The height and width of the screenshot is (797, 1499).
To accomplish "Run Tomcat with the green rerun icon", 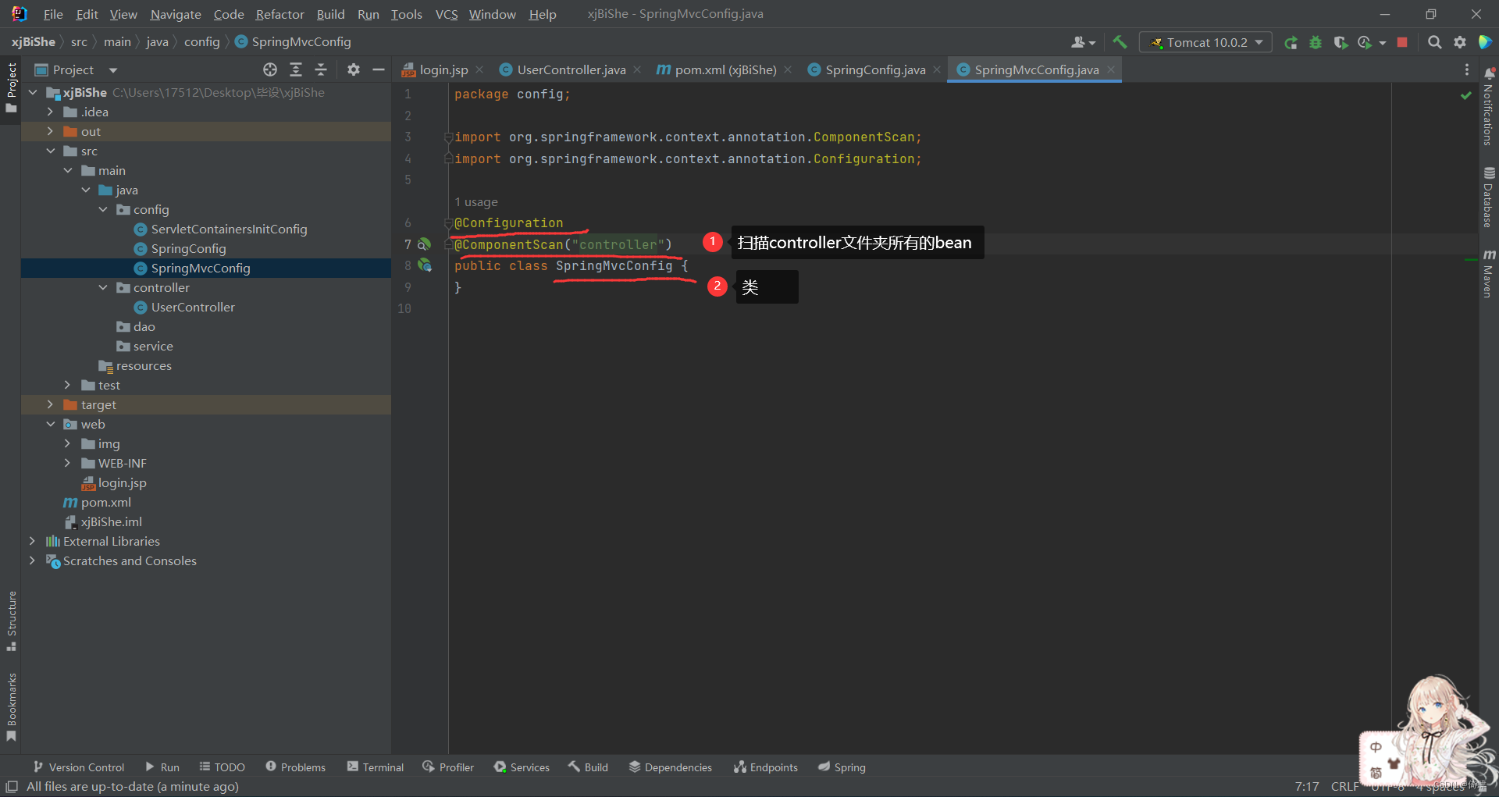I will pos(1291,43).
